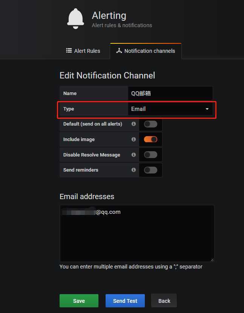Click the Alert rules & notifications subtitle
The height and width of the screenshot is (313, 244).
[122, 25]
